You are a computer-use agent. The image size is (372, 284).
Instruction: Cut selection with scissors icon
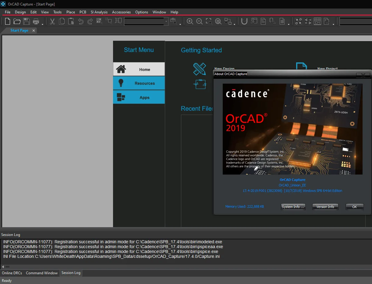point(52,21)
